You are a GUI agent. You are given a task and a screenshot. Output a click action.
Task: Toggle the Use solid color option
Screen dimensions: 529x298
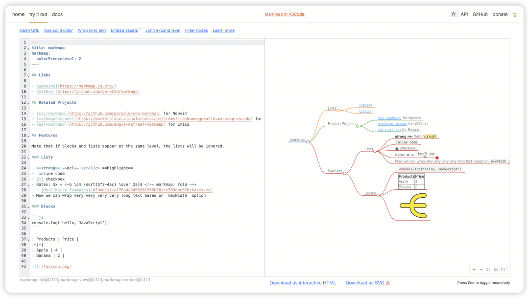(x=58, y=30)
